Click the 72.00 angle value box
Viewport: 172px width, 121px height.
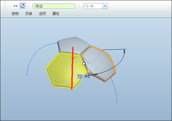pyautogui.click(x=93, y=6)
